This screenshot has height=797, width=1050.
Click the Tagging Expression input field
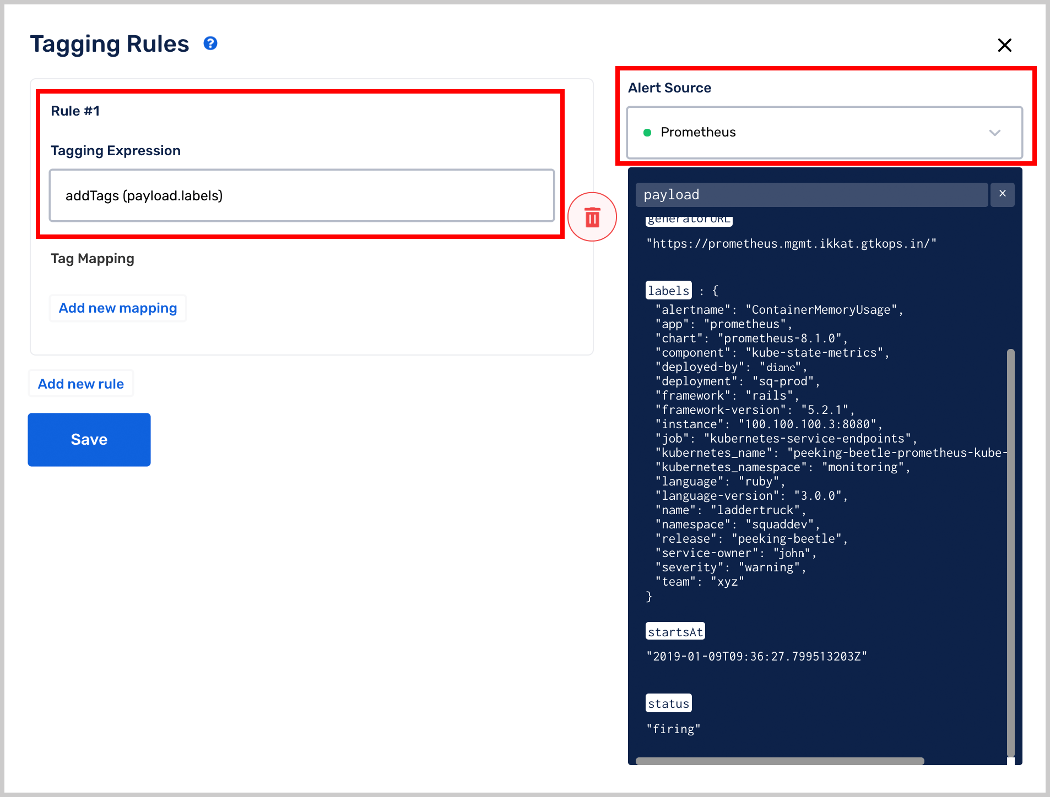(x=301, y=195)
